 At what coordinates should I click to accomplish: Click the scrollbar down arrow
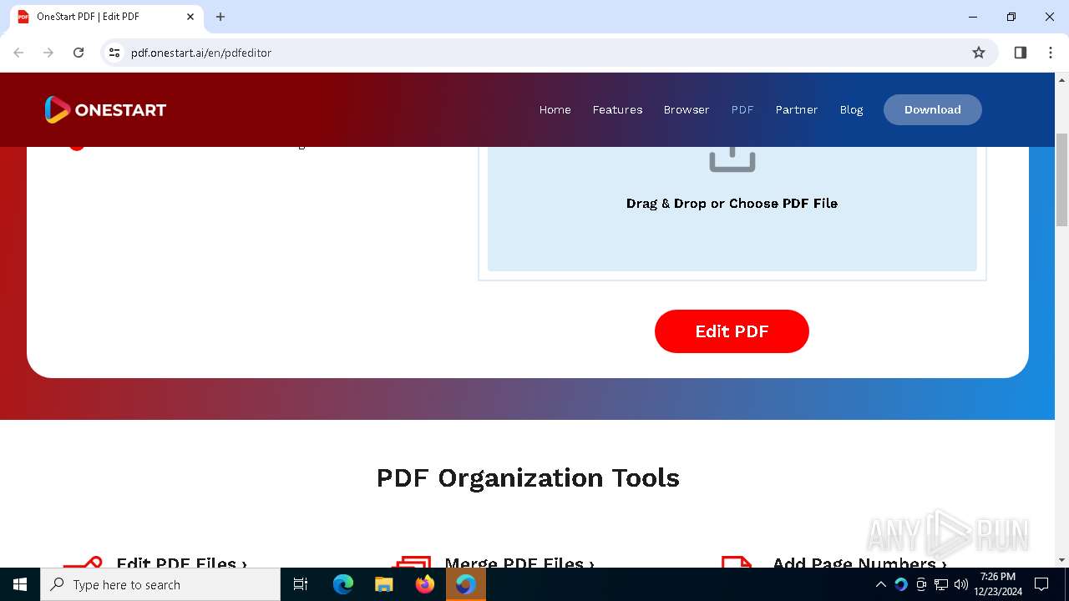[x=1061, y=560]
